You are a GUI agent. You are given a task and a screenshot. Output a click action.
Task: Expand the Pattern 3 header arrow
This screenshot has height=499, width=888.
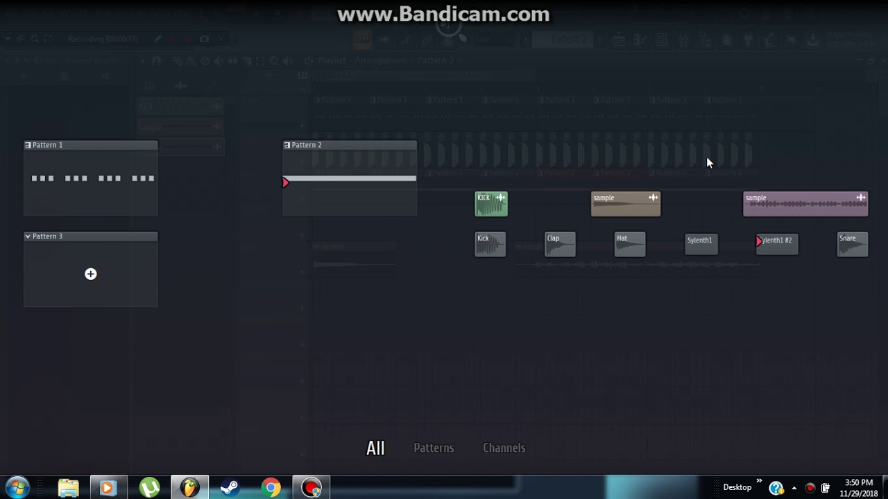click(x=28, y=236)
